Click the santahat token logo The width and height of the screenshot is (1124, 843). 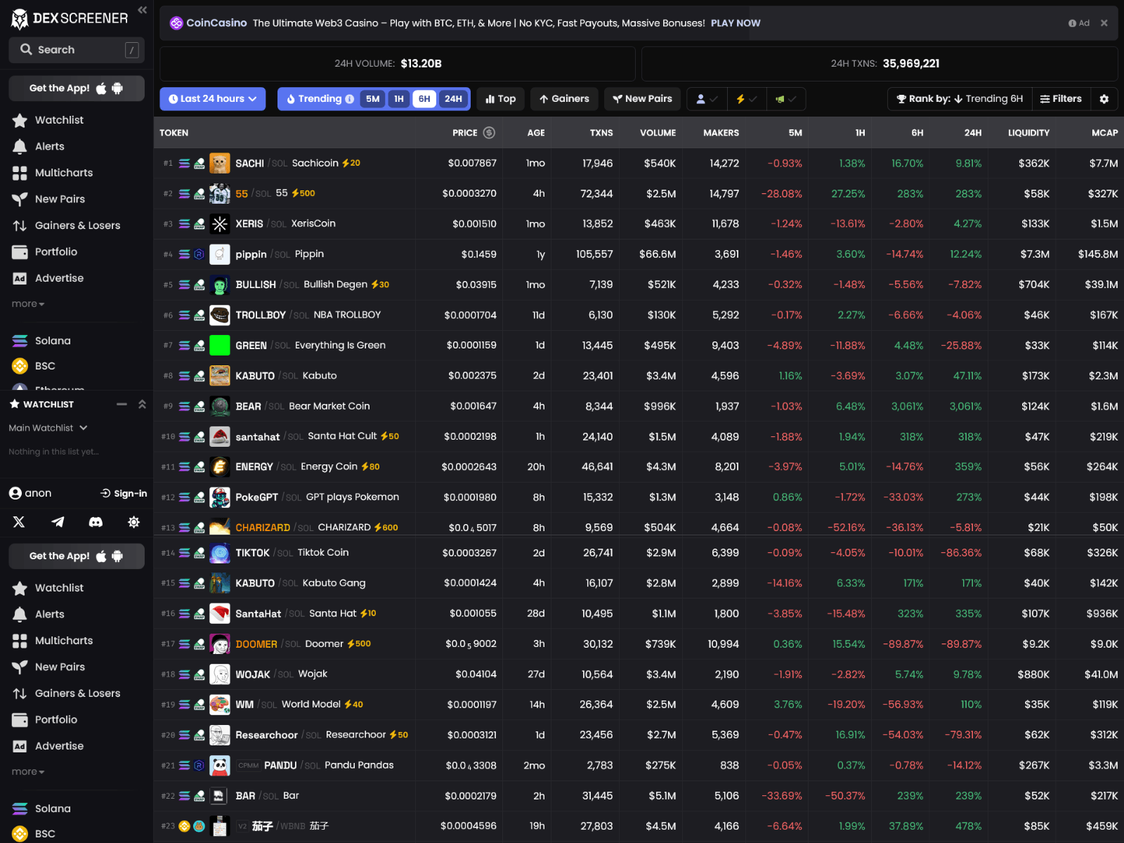[x=220, y=436]
